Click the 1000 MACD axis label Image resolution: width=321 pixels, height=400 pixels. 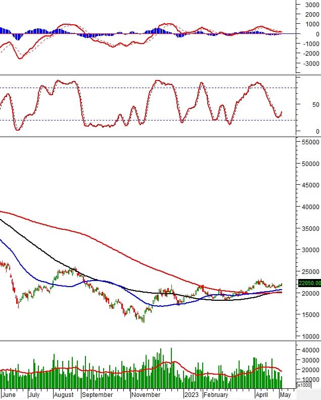point(312,24)
